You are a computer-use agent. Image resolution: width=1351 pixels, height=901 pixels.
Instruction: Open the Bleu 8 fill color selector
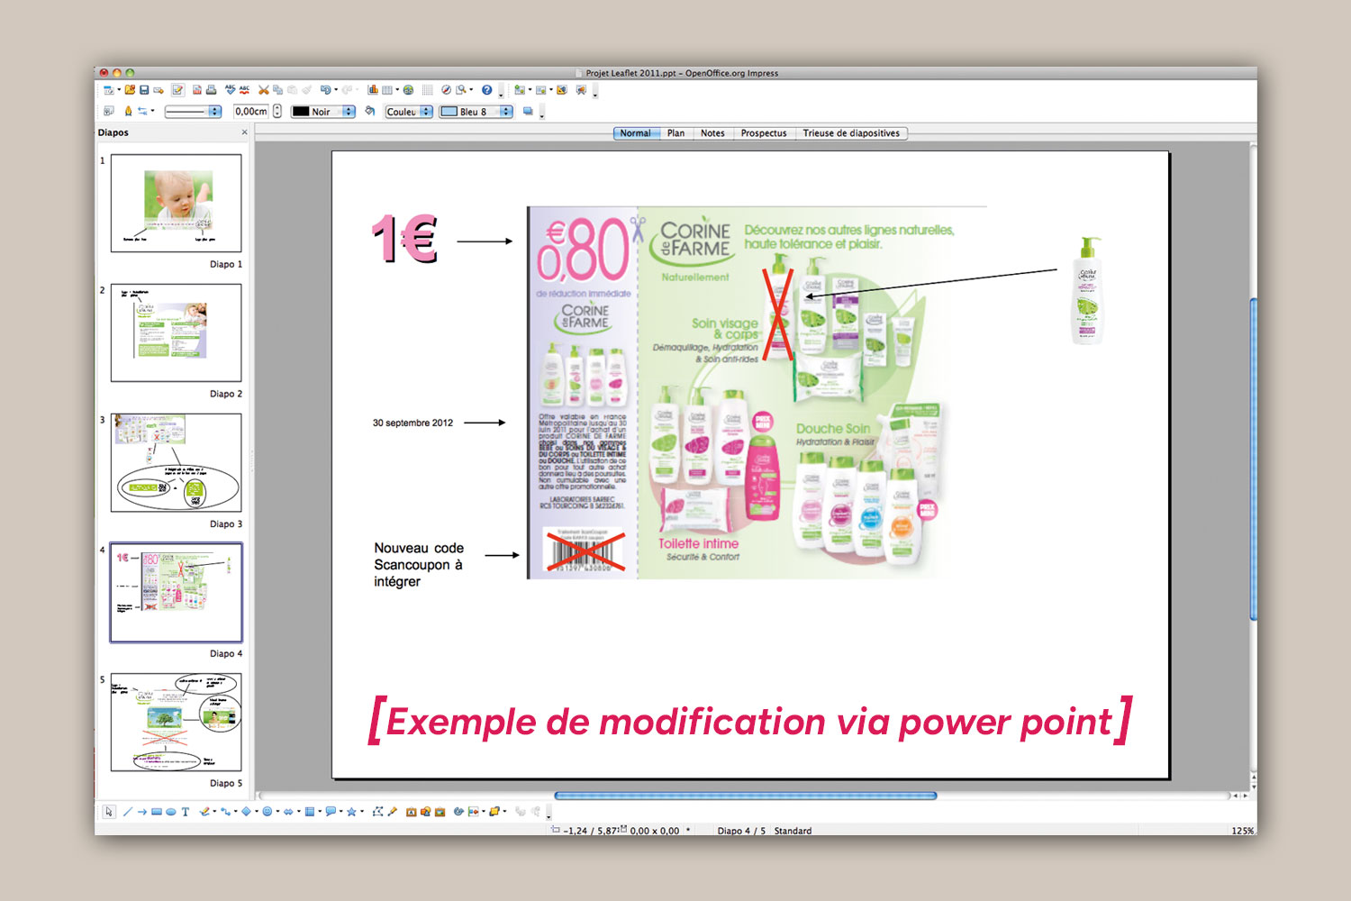pos(505,112)
